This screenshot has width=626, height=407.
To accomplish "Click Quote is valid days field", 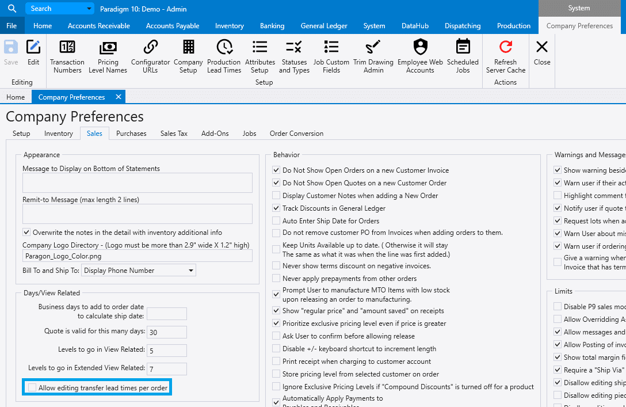I will pos(167,332).
